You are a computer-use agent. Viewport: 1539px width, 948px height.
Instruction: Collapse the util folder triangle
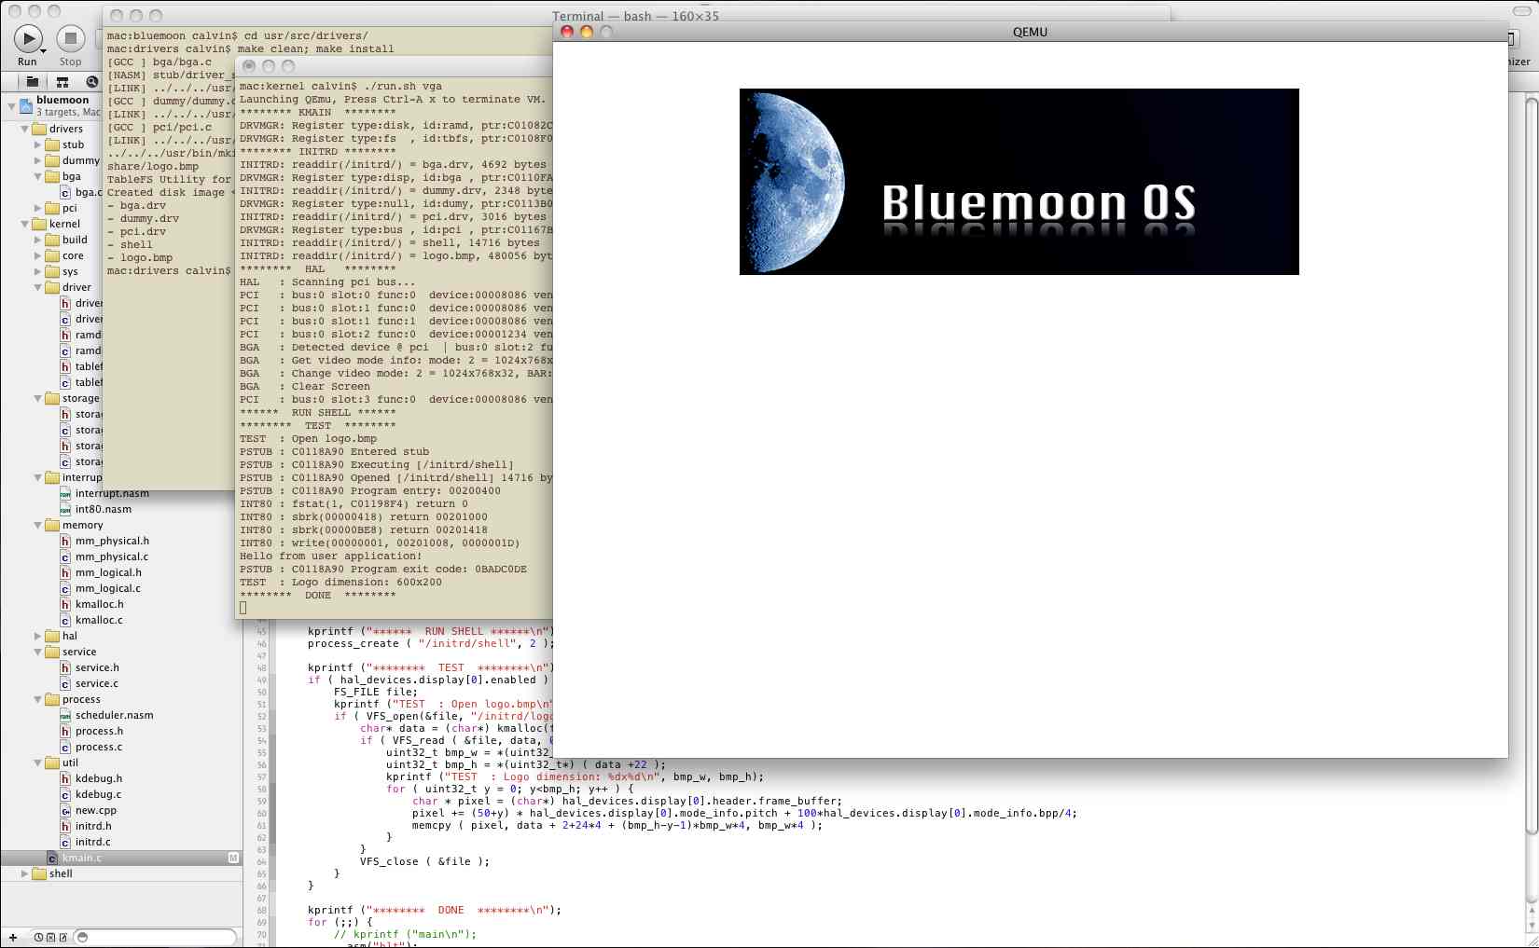pos(38,763)
